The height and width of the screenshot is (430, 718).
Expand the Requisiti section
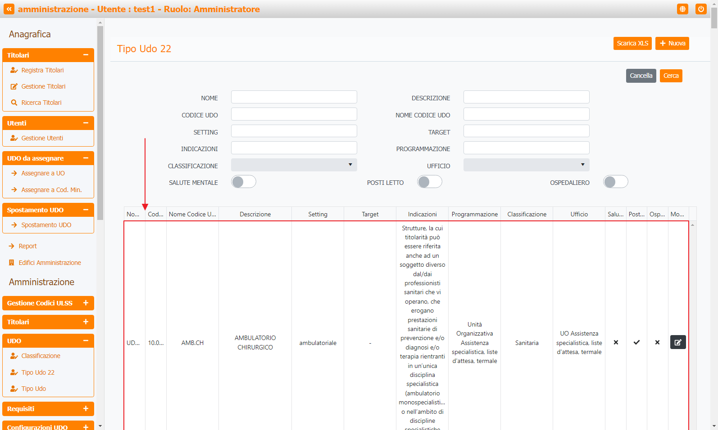coord(86,408)
